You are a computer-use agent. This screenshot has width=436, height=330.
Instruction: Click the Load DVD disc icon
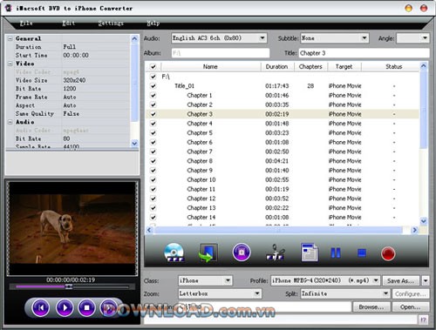[174, 253]
